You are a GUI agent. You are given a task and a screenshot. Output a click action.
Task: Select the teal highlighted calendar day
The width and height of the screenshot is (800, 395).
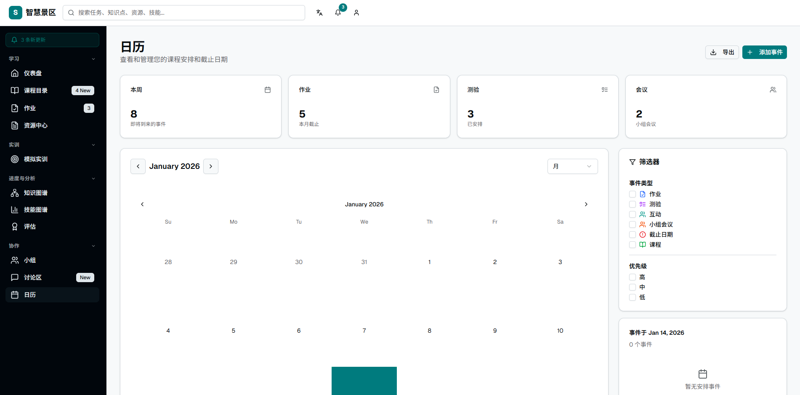[364, 381]
